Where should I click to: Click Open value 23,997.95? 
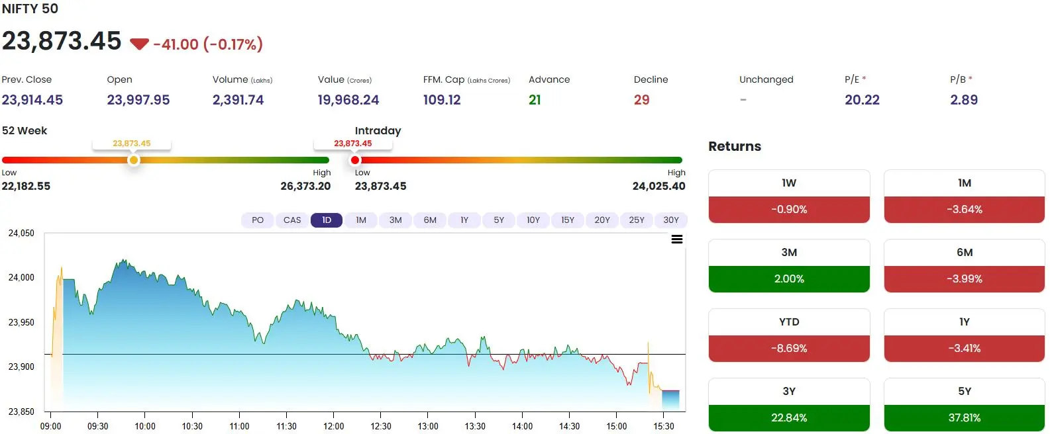point(138,100)
